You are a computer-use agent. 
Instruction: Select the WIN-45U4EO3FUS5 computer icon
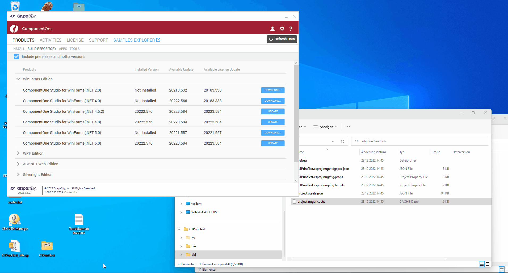pos(188,212)
